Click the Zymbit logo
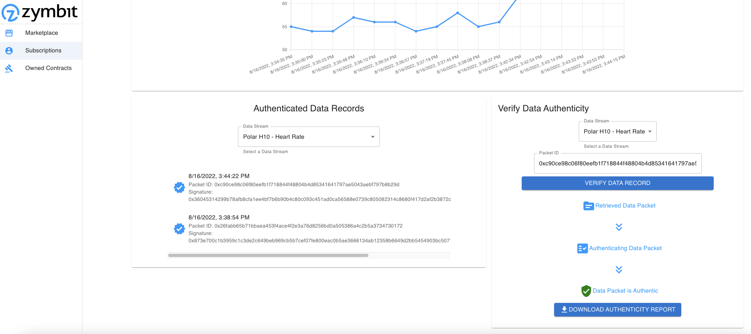The image size is (751, 334). (39, 12)
